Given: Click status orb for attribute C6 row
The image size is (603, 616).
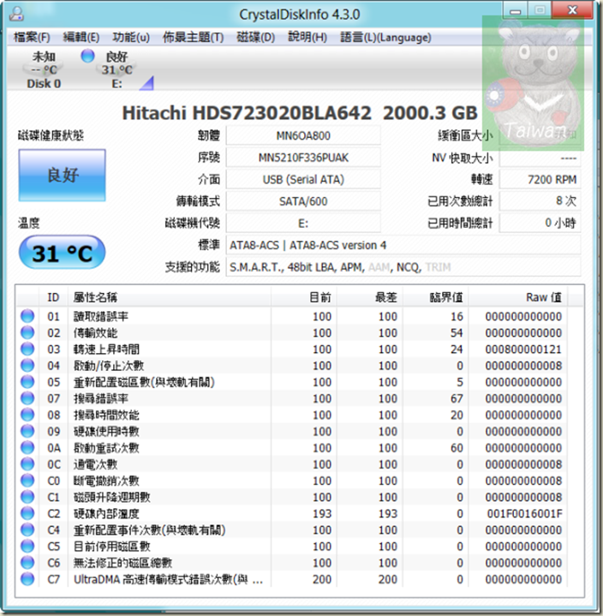Looking at the screenshot, I should point(27,563).
